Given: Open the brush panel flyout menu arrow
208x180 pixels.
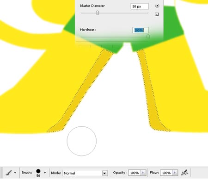Looking at the screenshot, I should 157,6.
